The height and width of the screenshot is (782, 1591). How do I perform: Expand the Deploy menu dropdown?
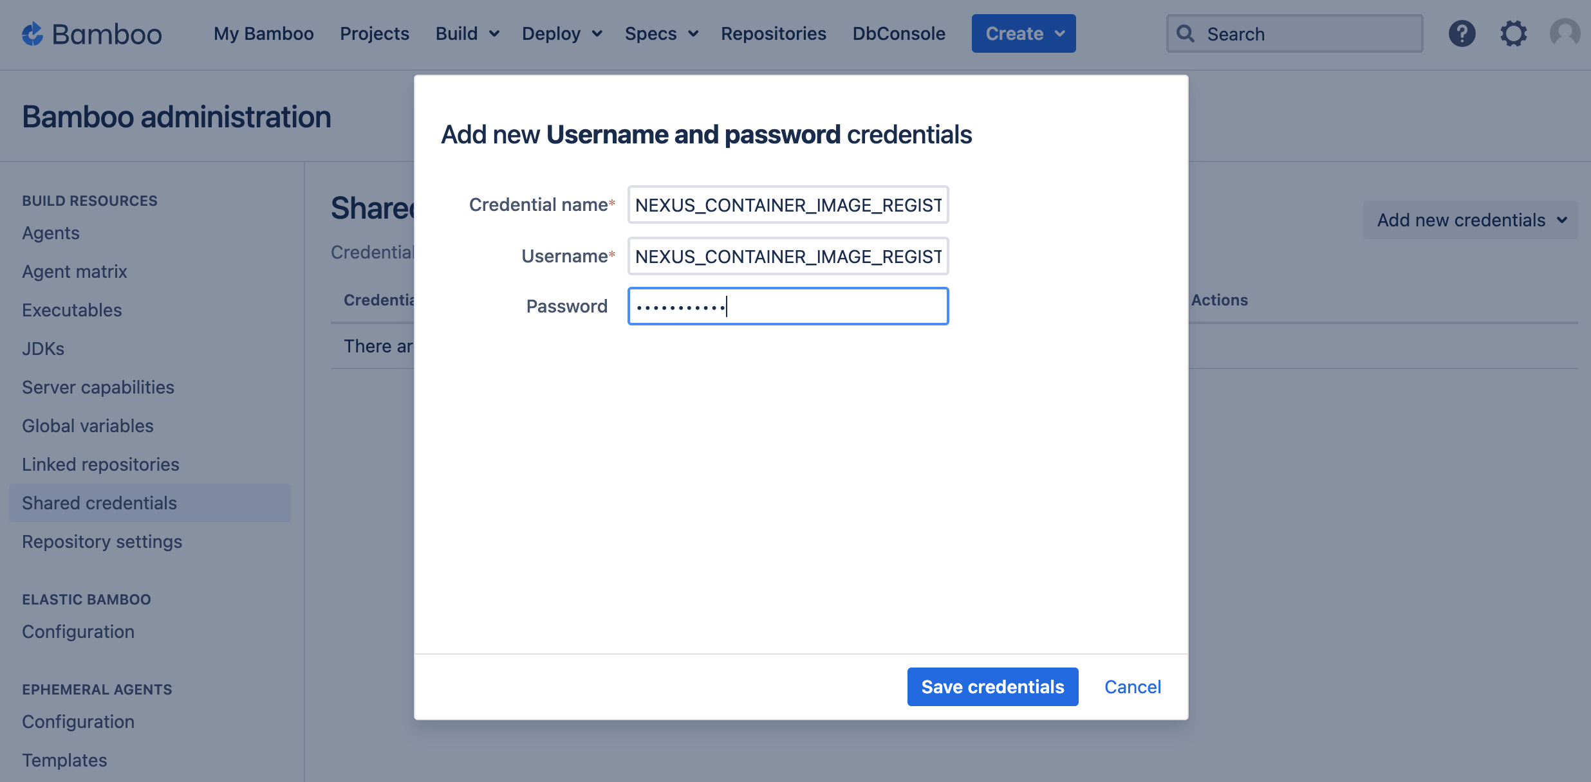pos(562,33)
